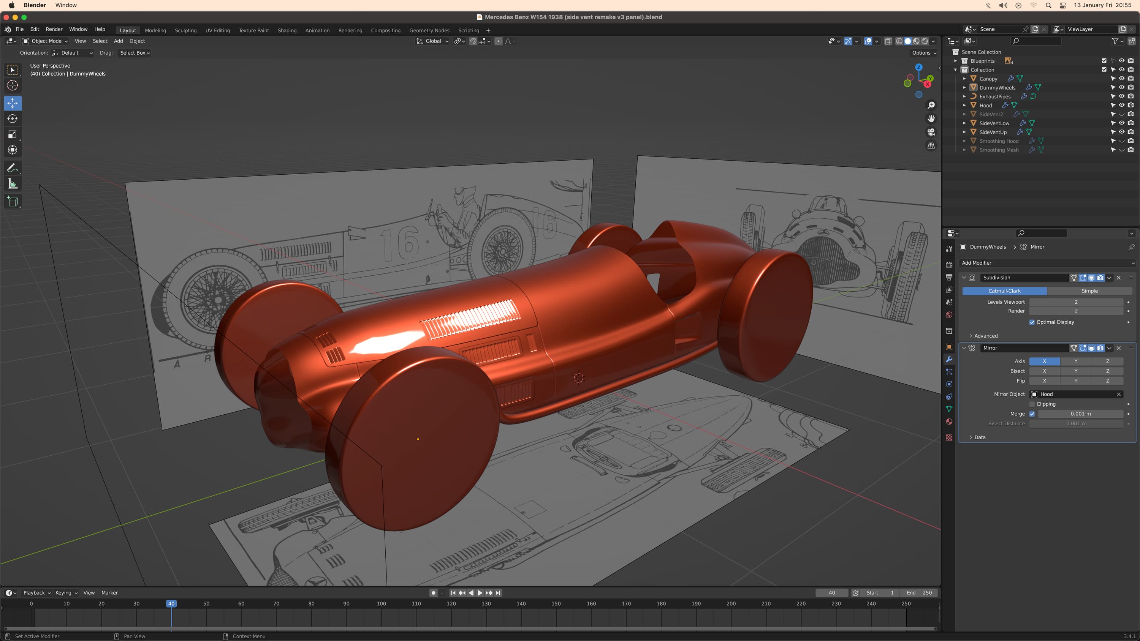
Task: Switch perspective/orthographic grid icon
Action: coord(931,145)
